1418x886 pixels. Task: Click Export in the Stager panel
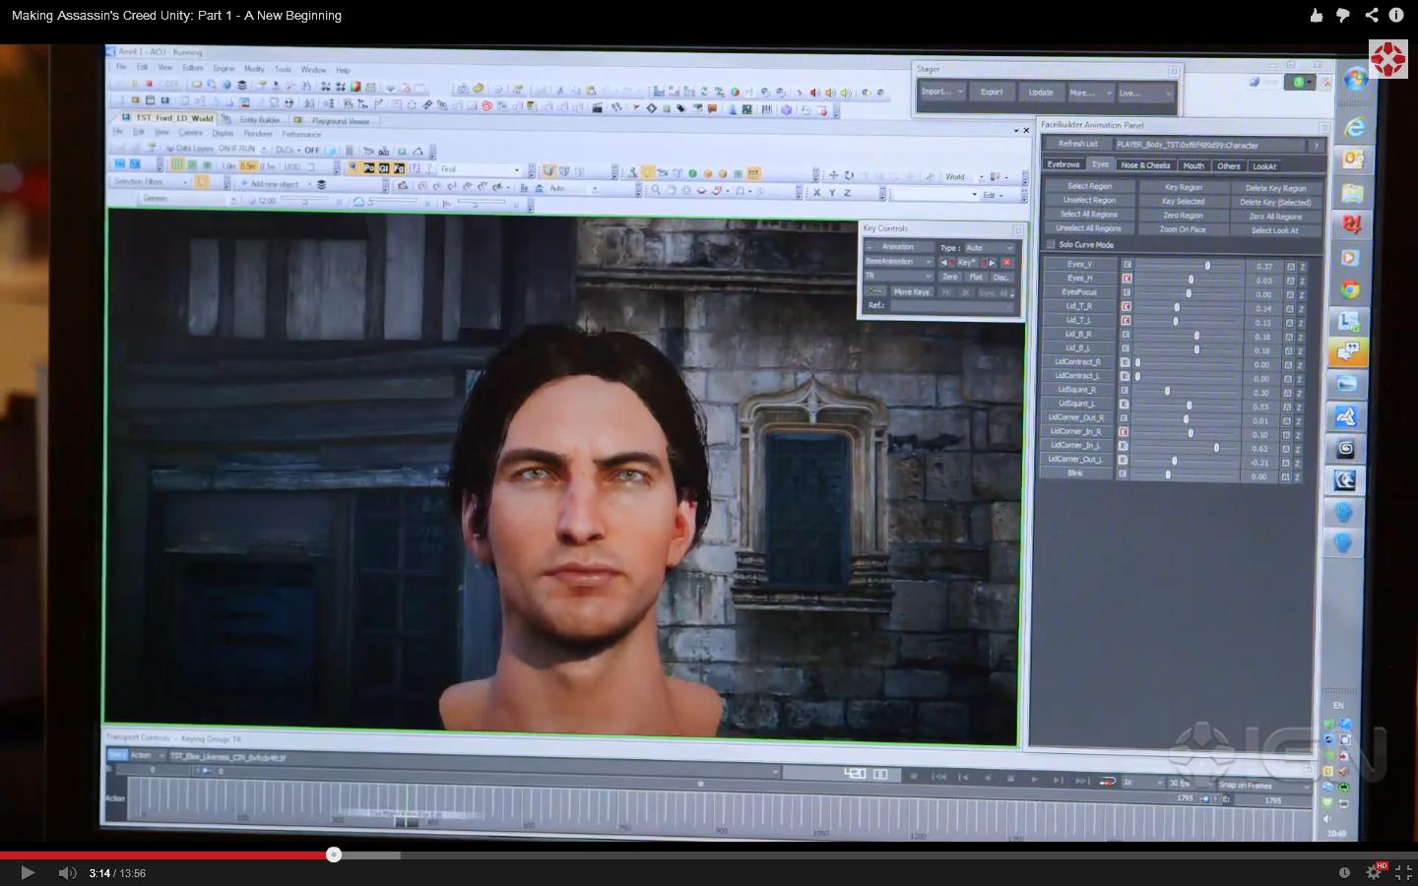(x=992, y=92)
